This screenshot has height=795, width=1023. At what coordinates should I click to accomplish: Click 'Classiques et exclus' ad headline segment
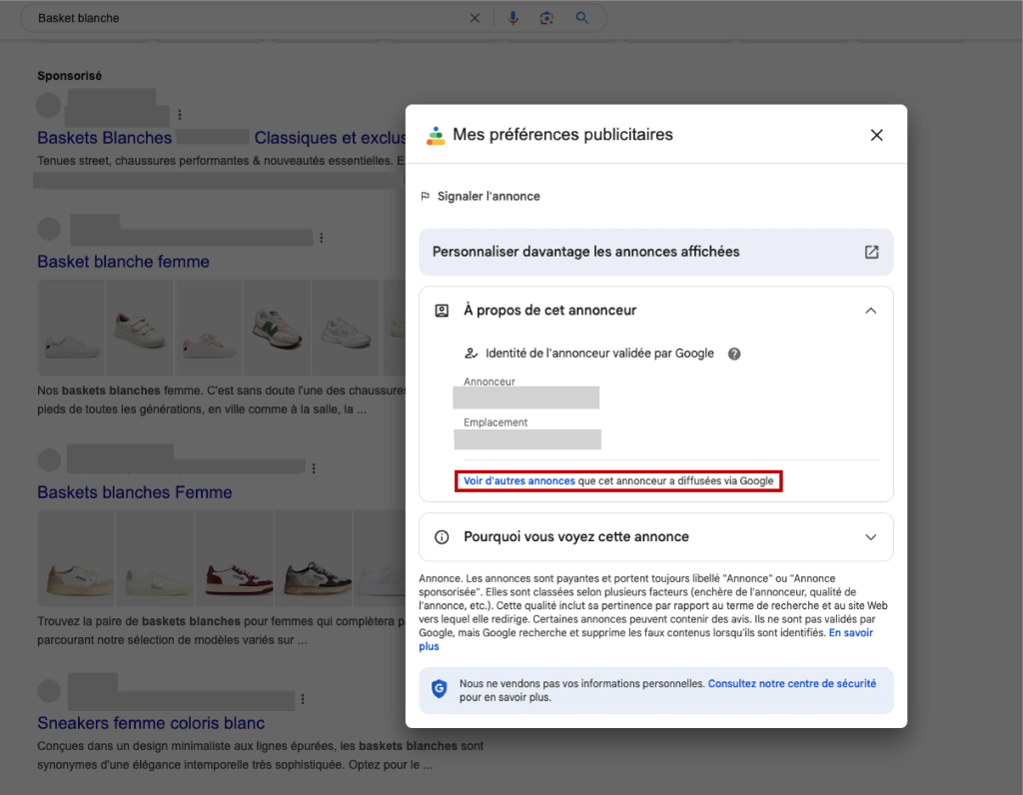(330, 138)
